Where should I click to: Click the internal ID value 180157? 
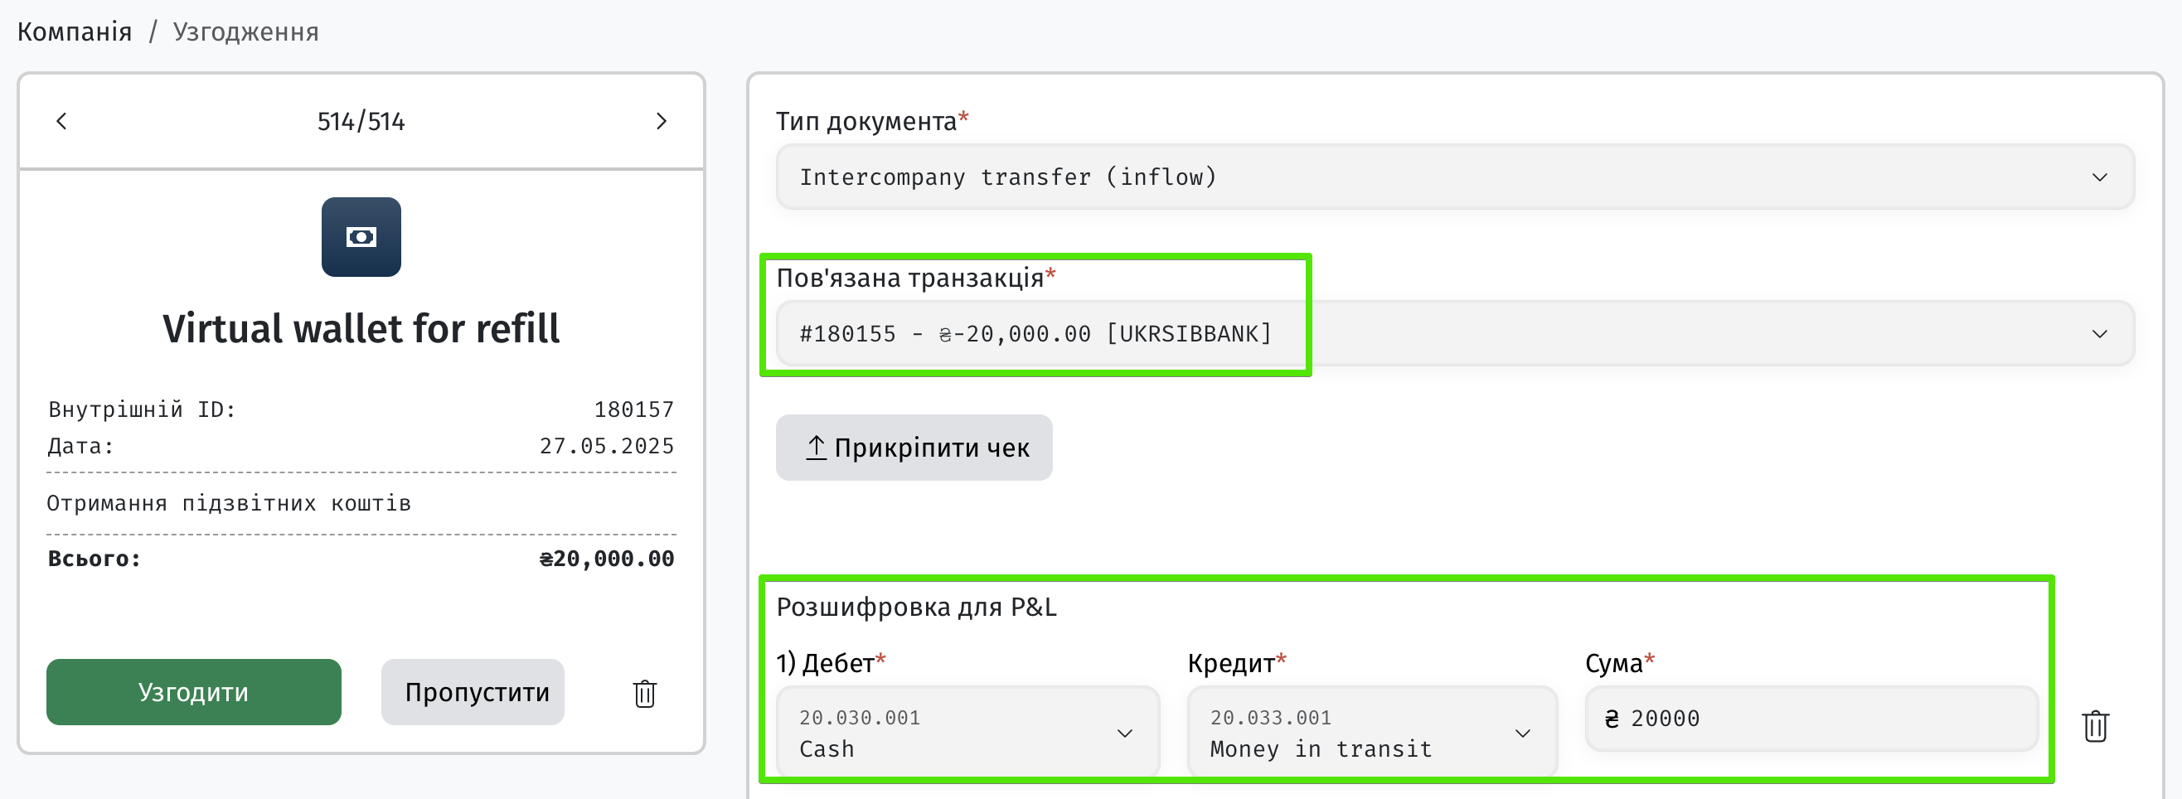click(x=633, y=410)
